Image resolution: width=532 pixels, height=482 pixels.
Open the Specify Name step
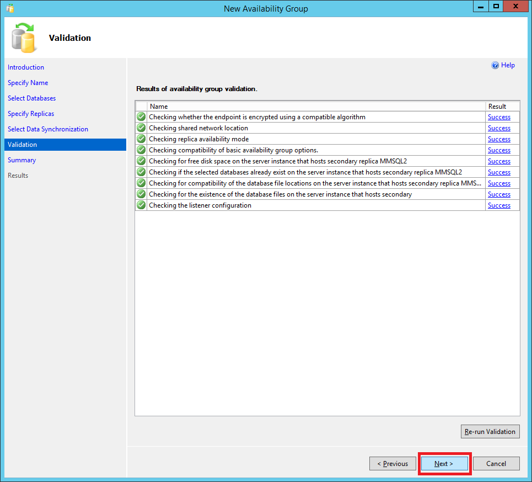tap(28, 83)
